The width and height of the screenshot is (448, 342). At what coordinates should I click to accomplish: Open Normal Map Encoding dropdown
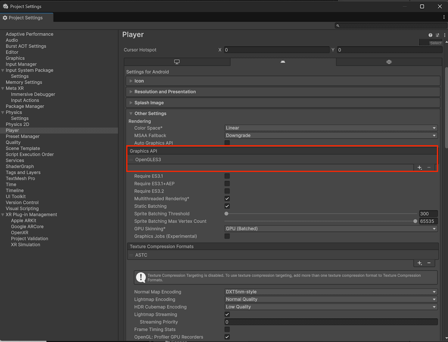tap(331, 292)
